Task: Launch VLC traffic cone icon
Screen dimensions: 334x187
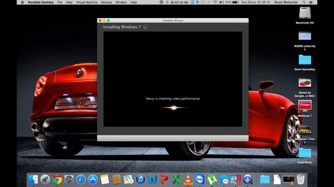Action: 188,180
